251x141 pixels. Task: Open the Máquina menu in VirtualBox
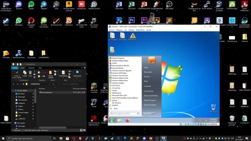pos(119,30)
